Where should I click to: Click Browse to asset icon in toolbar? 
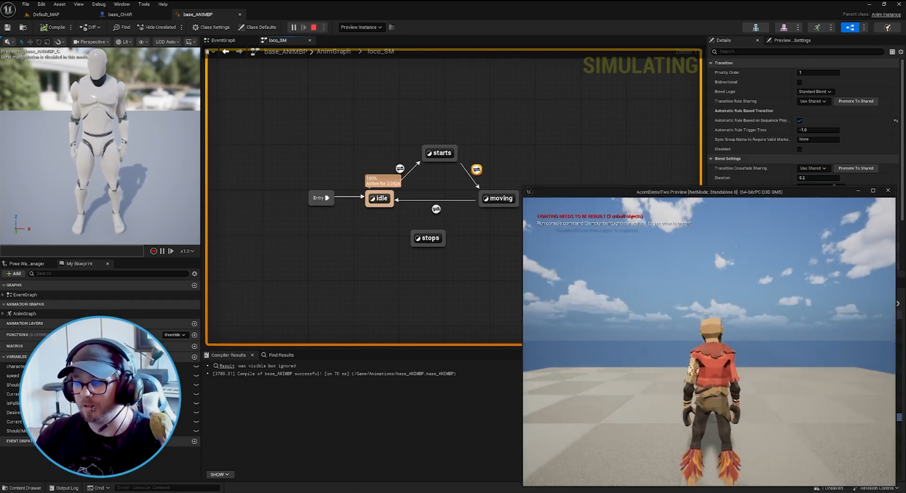pyautogui.click(x=23, y=27)
